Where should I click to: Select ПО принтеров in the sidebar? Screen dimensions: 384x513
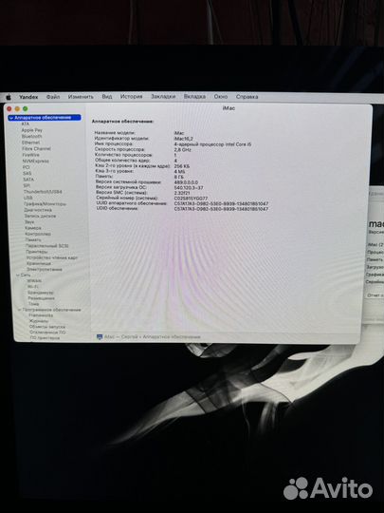[46, 337]
